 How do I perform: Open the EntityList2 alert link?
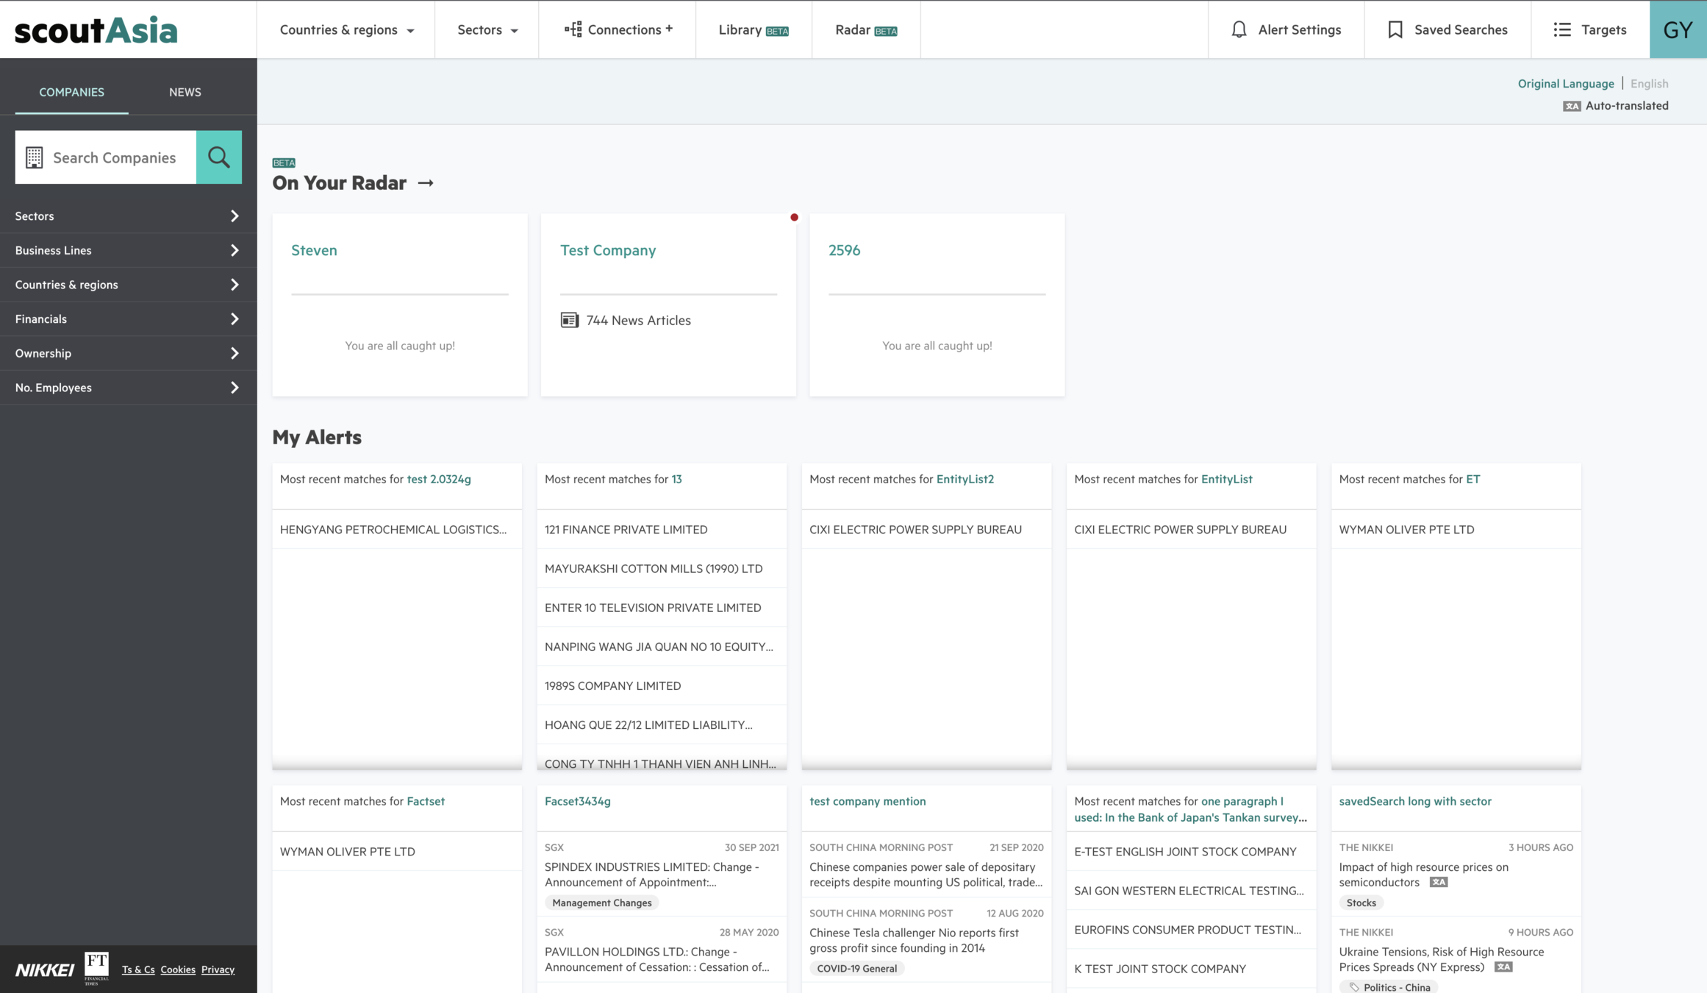[x=965, y=479]
